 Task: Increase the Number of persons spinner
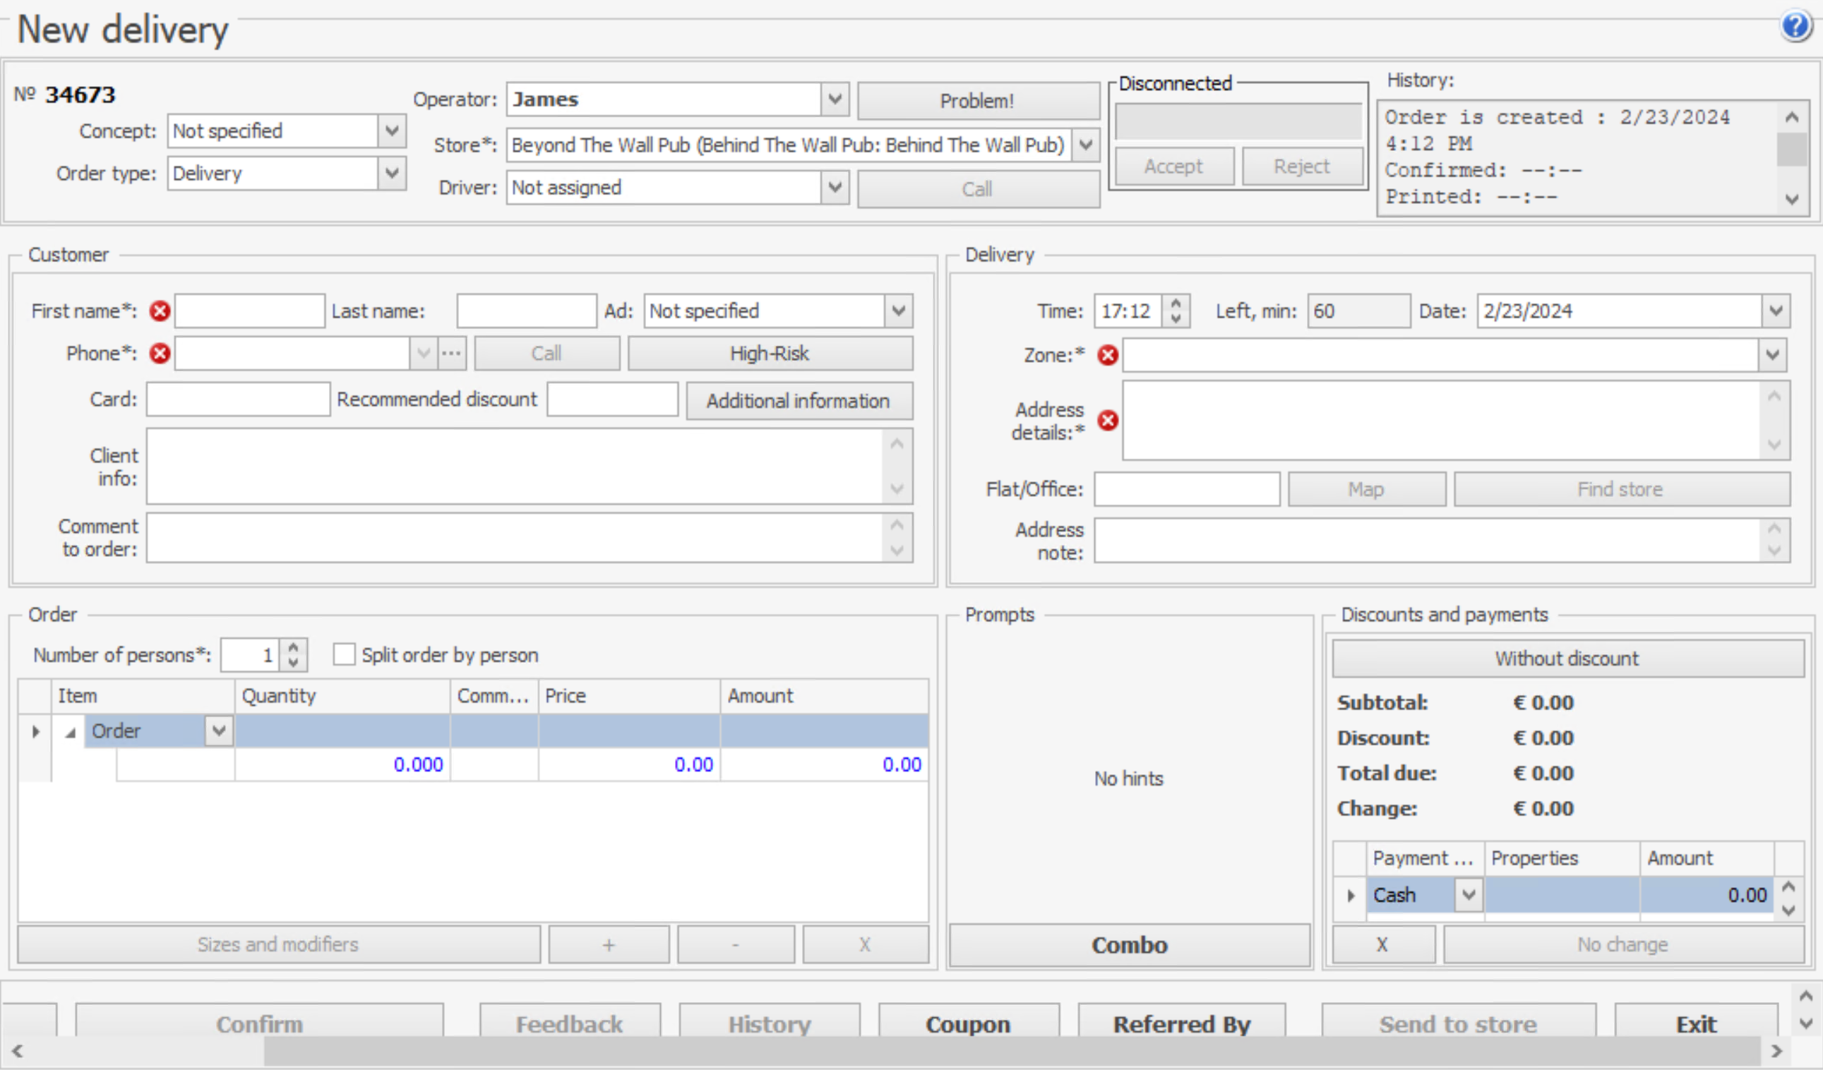click(x=294, y=647)
